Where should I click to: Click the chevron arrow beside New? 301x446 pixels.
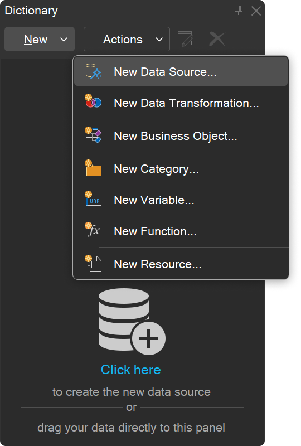click(x=64, y=40)
